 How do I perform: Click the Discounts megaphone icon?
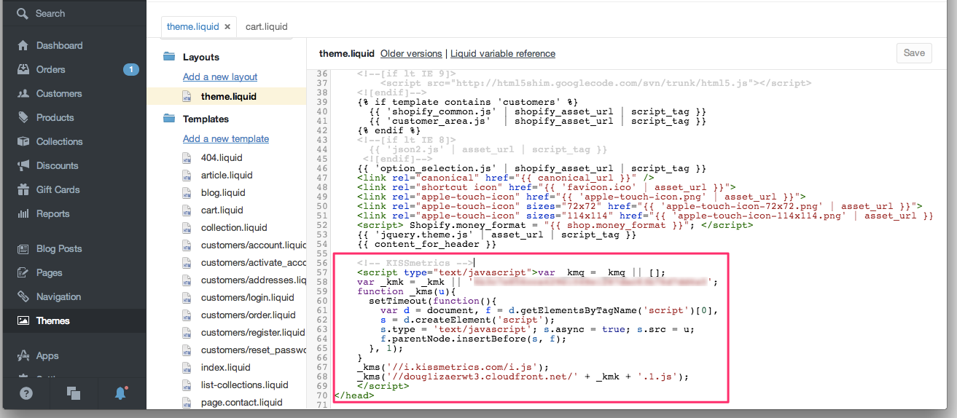click(x=23, y=165)
